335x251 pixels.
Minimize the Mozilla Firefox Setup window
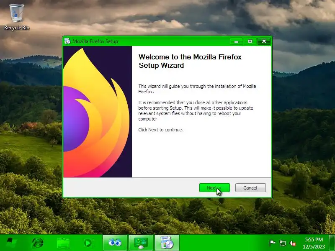click(x=236, y=41)
